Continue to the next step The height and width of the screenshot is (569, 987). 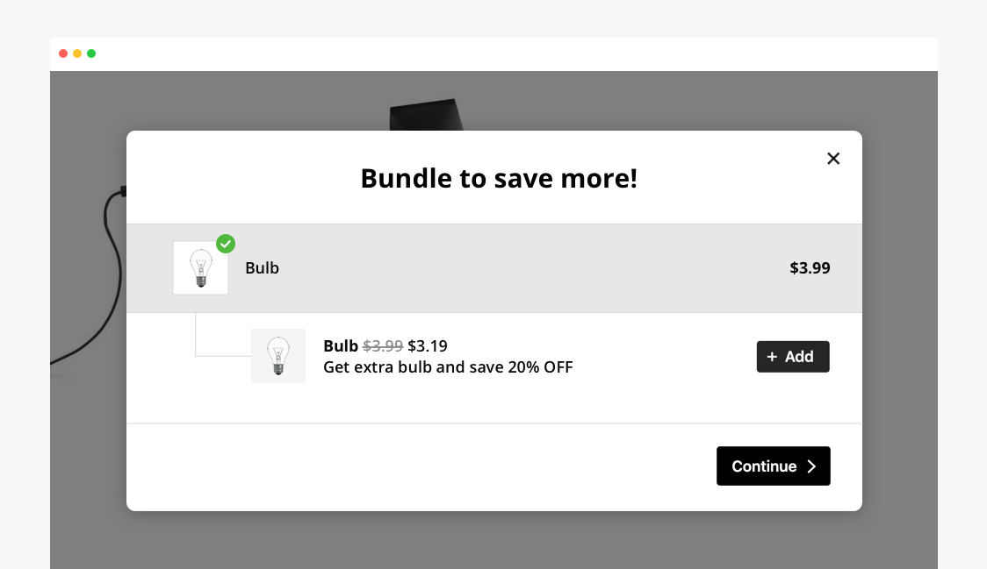click(x=773, y=466)
